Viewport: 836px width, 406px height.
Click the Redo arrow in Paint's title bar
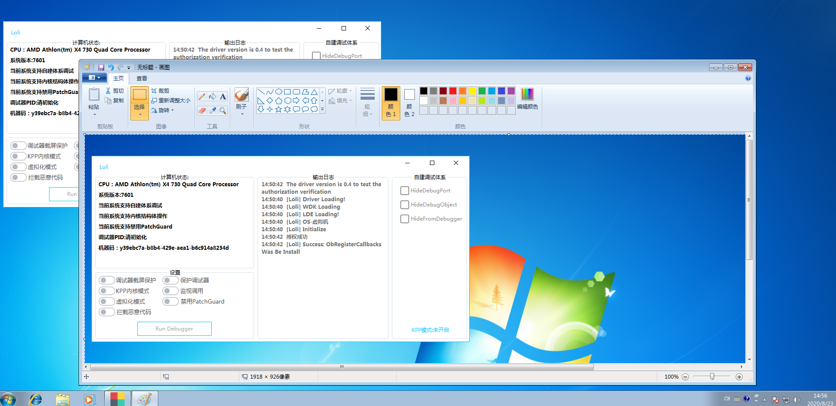pyautogui.click(x=120, y=68)
